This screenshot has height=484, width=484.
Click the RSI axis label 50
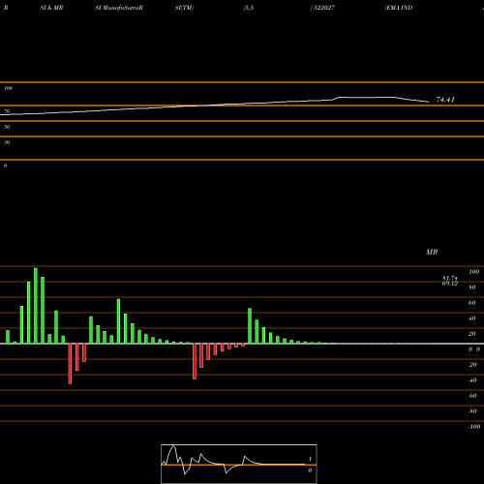click(7, 127)
